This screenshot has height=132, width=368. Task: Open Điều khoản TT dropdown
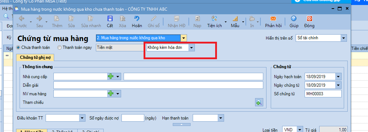pyautogui.click(x=82, y=118)
